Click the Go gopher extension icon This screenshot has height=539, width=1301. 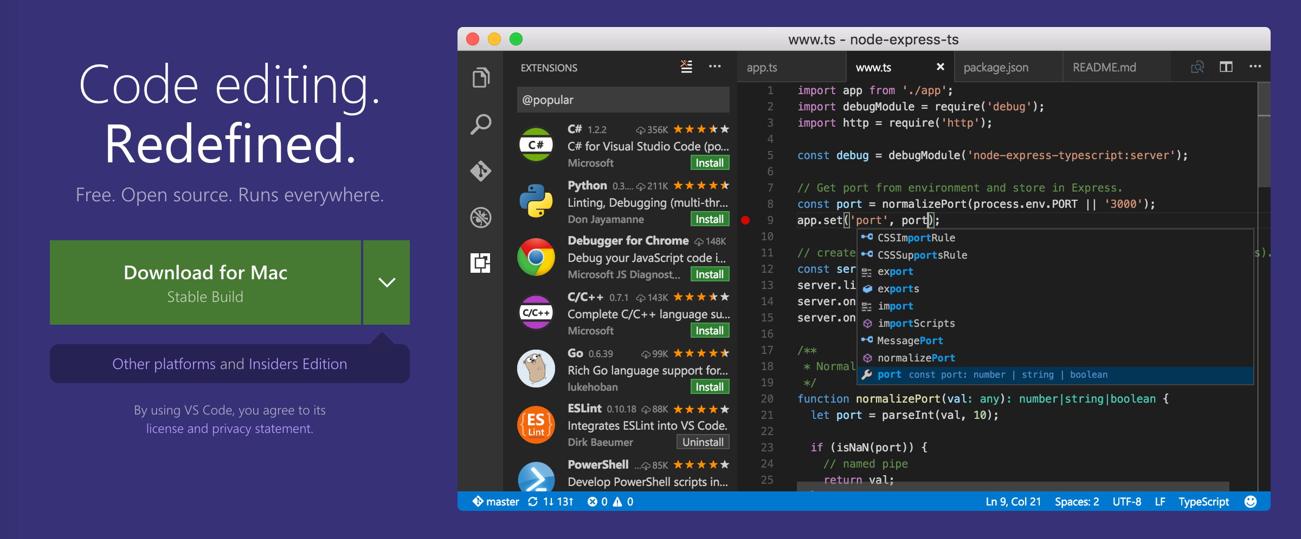(536, 369)
